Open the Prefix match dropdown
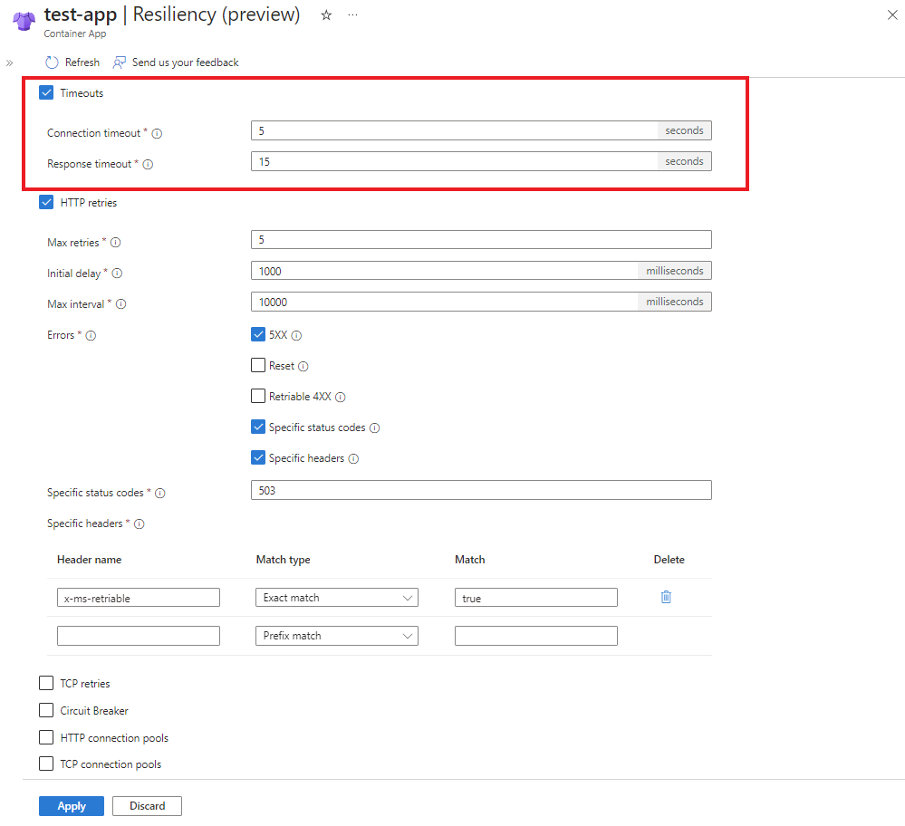 coord(336,635)
